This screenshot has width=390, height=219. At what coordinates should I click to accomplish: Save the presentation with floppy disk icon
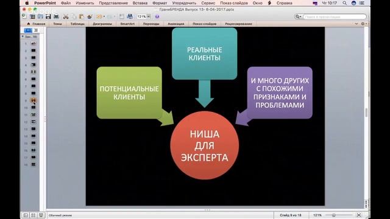pos(48,16)
